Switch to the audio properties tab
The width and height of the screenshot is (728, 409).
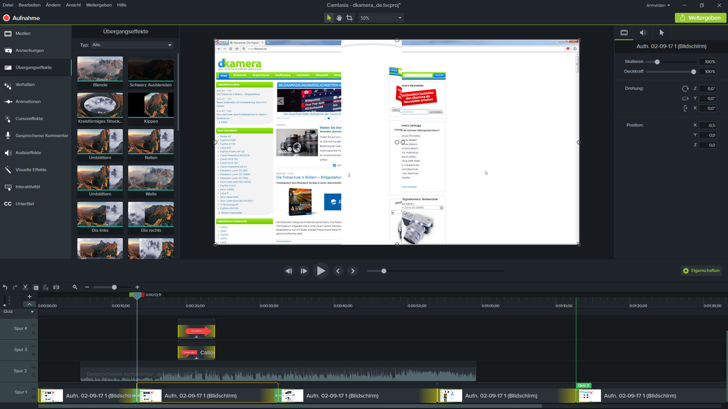[x=643, y=33]
